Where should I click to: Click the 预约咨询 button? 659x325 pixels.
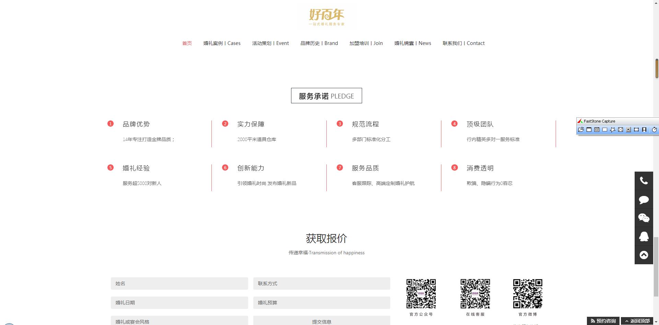click(603, 321)
